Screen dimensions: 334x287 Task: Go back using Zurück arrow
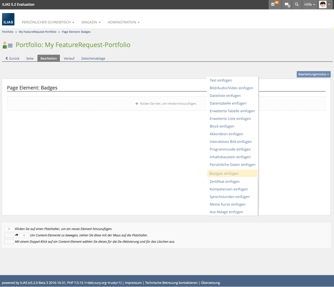[12, 58]
